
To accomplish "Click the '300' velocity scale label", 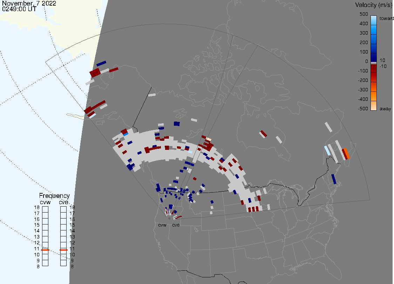I will 364,33.
